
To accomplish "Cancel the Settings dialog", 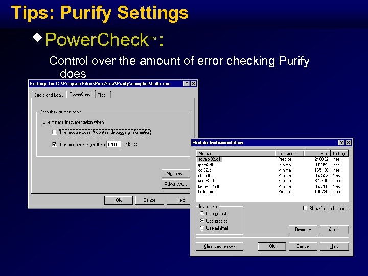I will [x=149, y=200].
